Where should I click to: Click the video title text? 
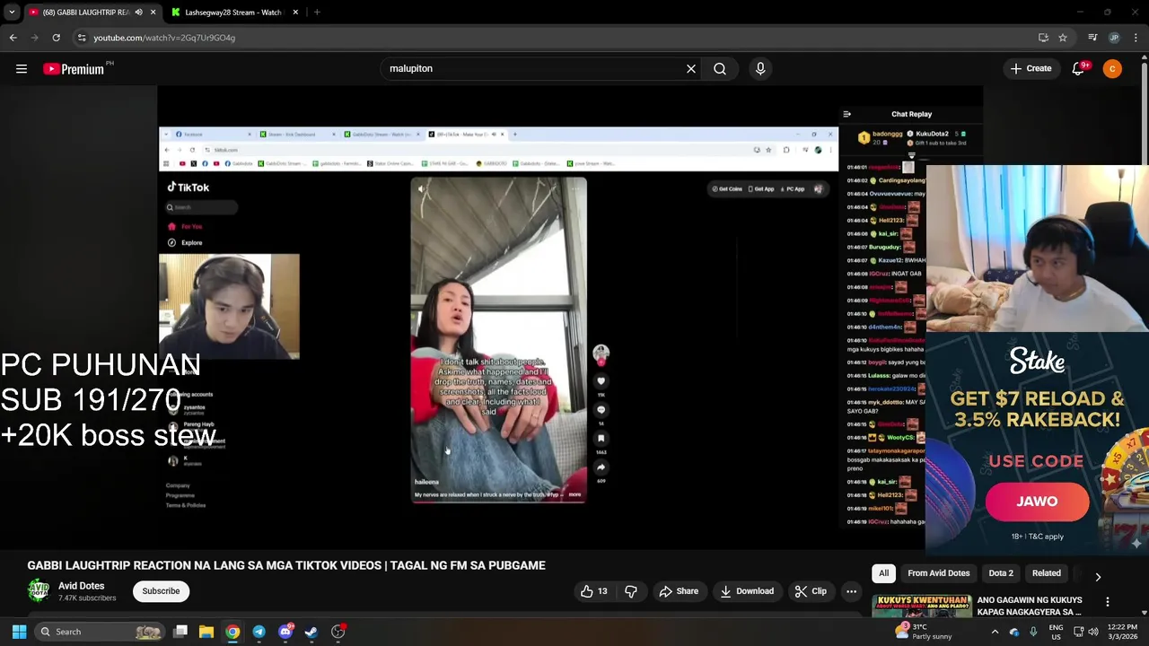point(286,565)
